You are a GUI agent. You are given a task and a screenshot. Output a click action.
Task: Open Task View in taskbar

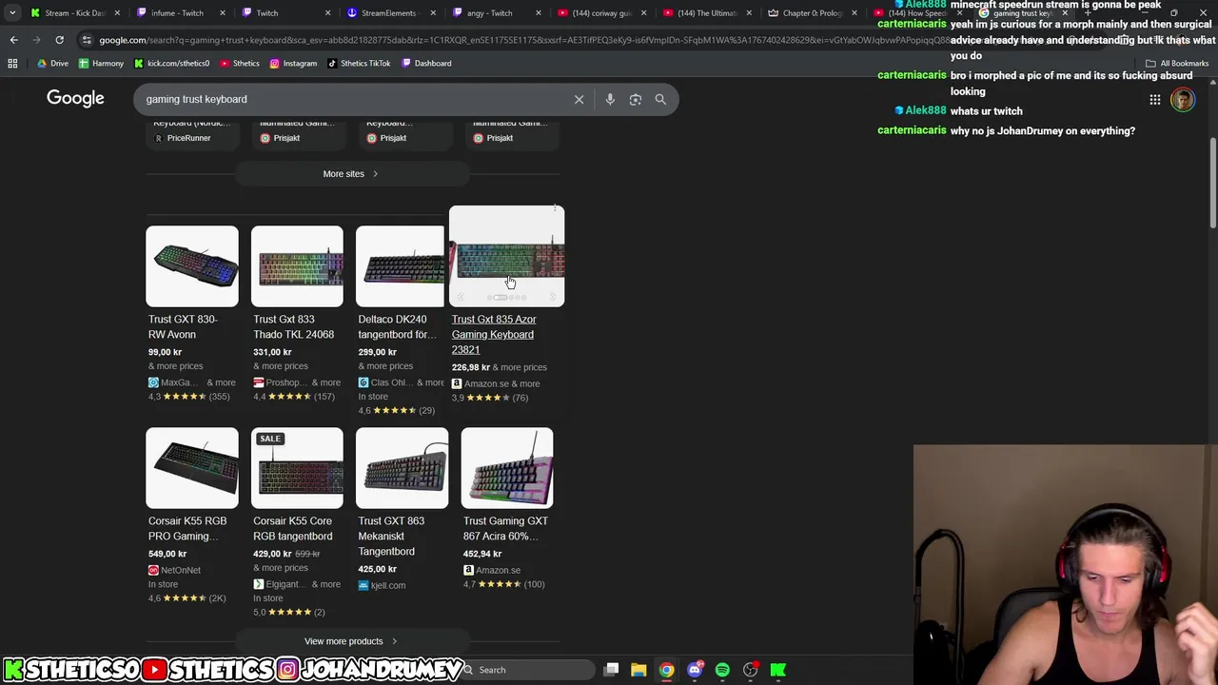(x=612, y=670)
